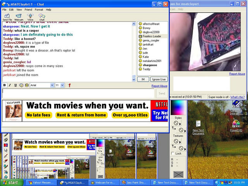Click the Windows start button
Screen dimensions: 248x186
12,183
